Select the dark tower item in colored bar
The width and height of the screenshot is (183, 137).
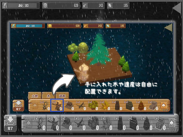(x=117, y=106)
